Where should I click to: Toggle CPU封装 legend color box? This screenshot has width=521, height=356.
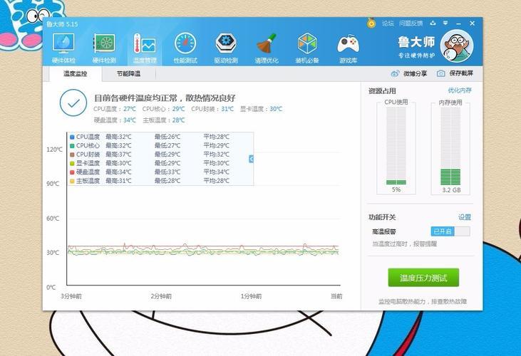coord(72,155)
